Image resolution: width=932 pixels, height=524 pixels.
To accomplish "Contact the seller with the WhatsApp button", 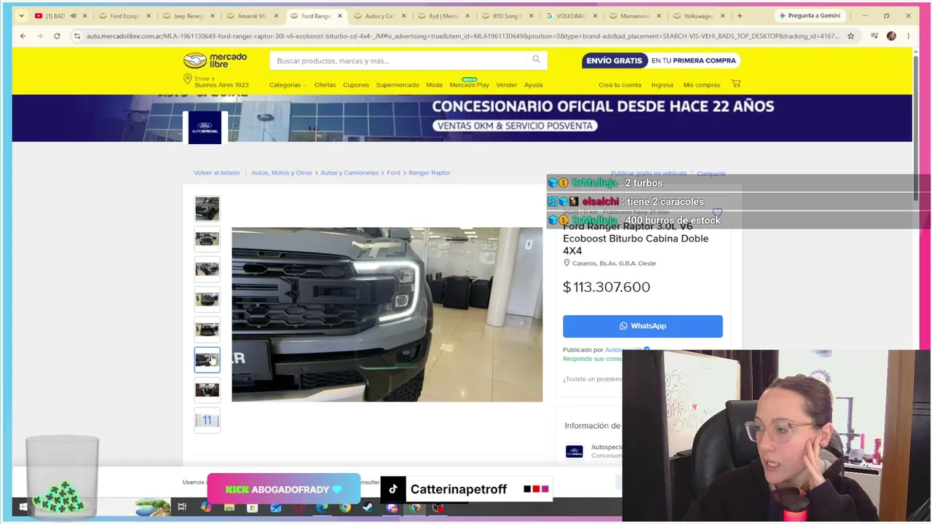I will point(643,326).
